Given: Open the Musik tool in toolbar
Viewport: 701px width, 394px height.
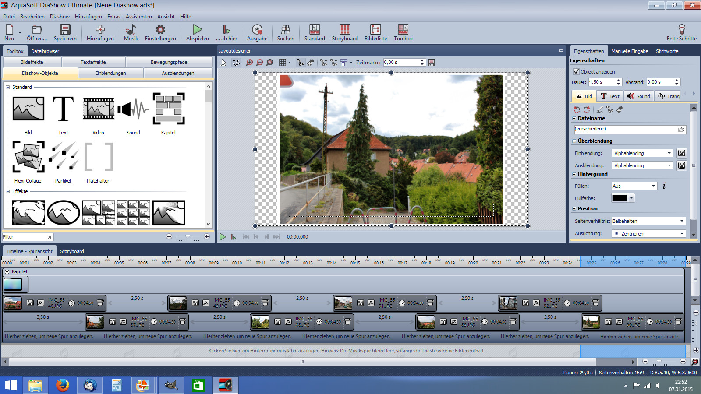Looking at the screenshot, I should (131, 30).
